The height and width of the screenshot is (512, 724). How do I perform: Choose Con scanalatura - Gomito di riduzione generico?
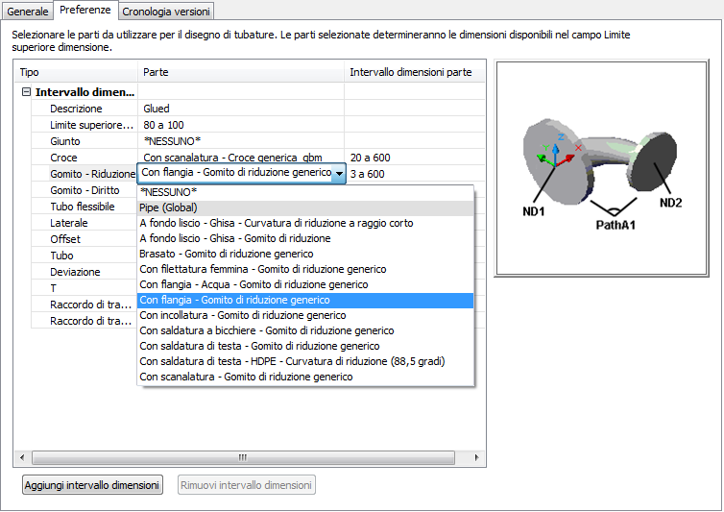pyautogui.click(x=305, y=377)
